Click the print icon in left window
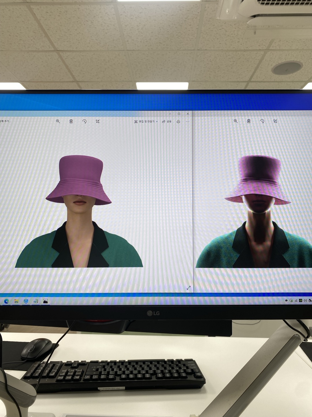This screenshot has width=312, height=417. [178, 122]
